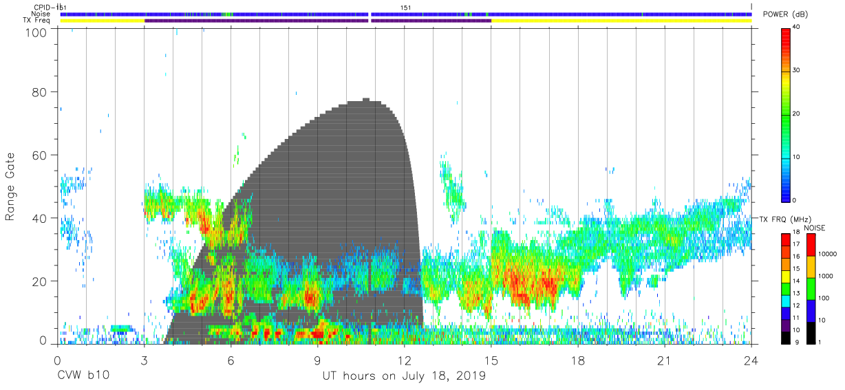
Task: Click the 12 hour x-axis tick label
Action: click(405, 360)
